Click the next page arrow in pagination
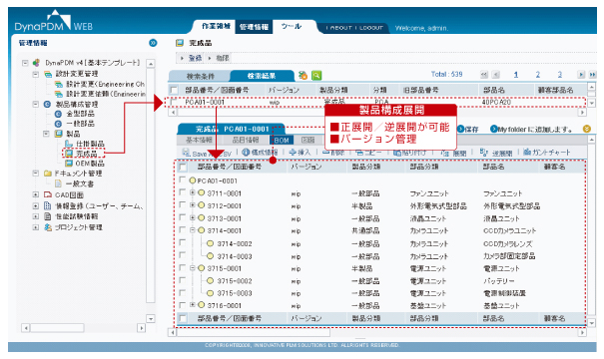Viewport: 604px width, 359px height. 581,75
